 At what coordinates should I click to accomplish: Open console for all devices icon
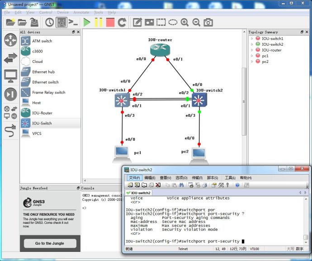(x=73, y=22)
